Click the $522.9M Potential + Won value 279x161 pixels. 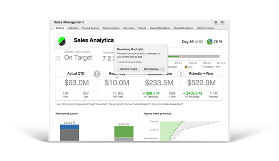pos(201,83)
